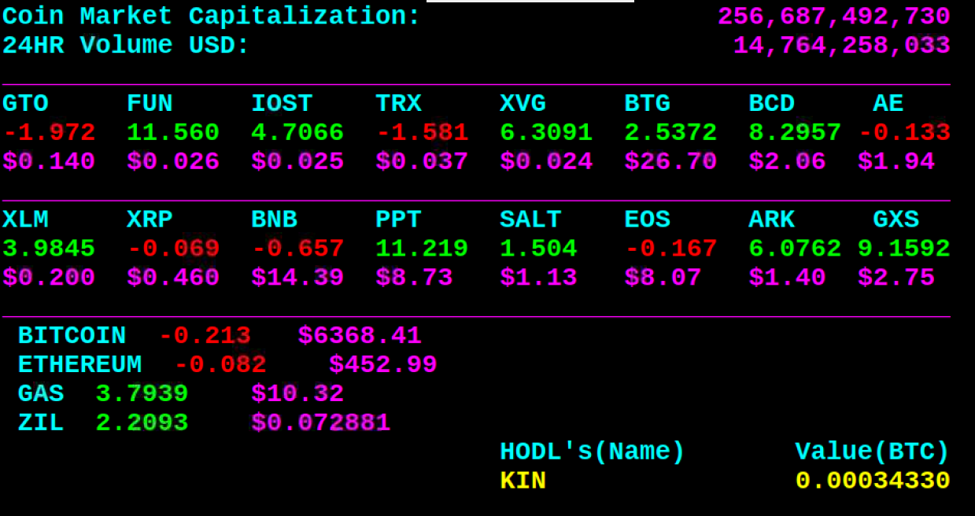The image size is (975, 516).
Task: Click the XLM coin entry
Action: coord(24,219)
